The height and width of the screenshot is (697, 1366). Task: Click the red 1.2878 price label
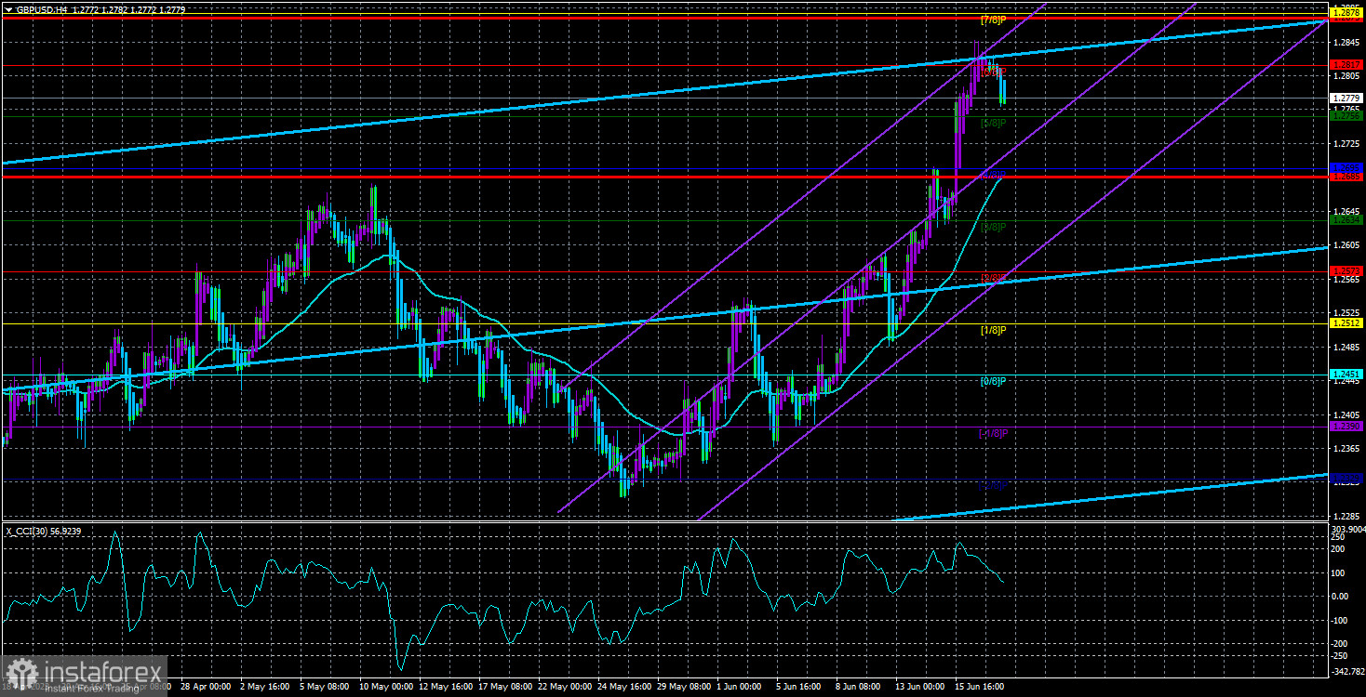coord(1346,13)
